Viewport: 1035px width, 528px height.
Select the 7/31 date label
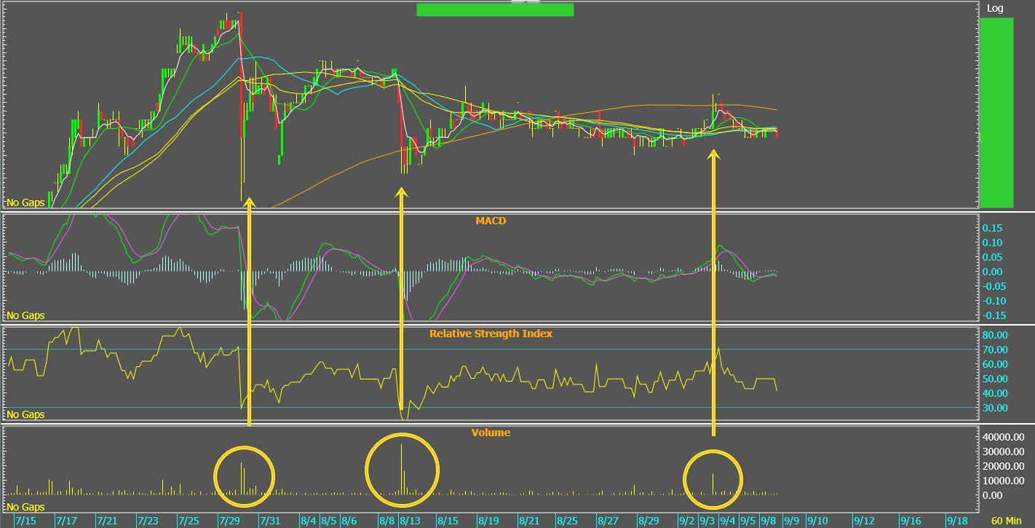(270, 521)
